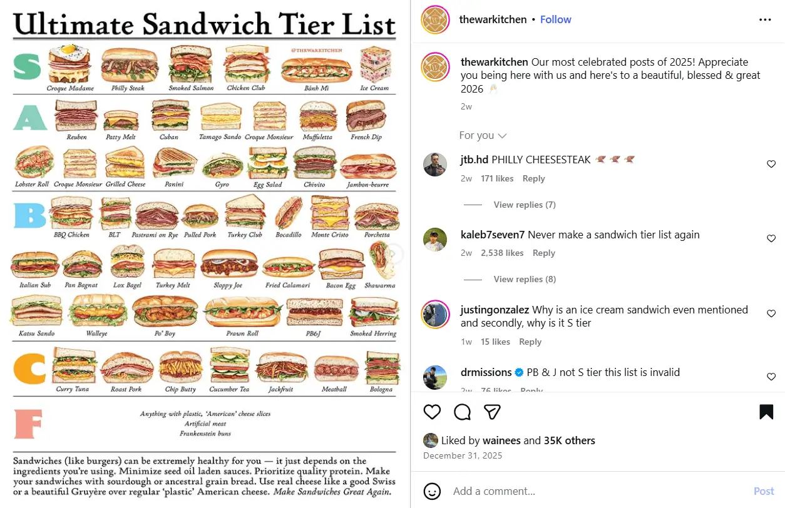Expand the For you comment sorting dropdown

tap(483, 136)
